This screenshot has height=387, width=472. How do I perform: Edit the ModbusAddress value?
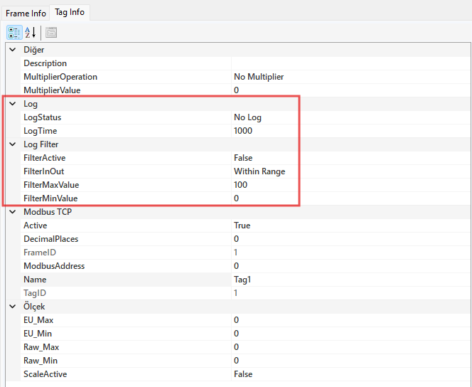coord(351,266)
